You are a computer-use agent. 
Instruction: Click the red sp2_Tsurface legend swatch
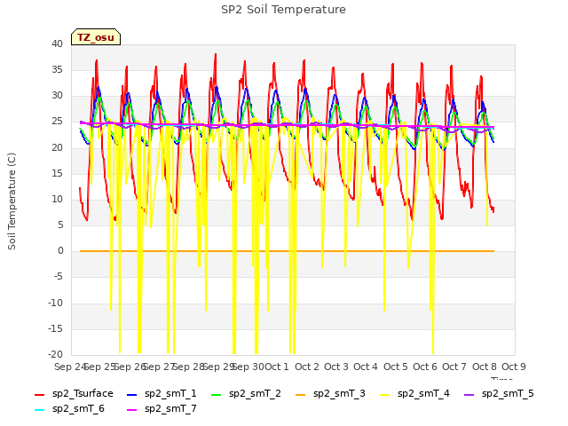39,394
